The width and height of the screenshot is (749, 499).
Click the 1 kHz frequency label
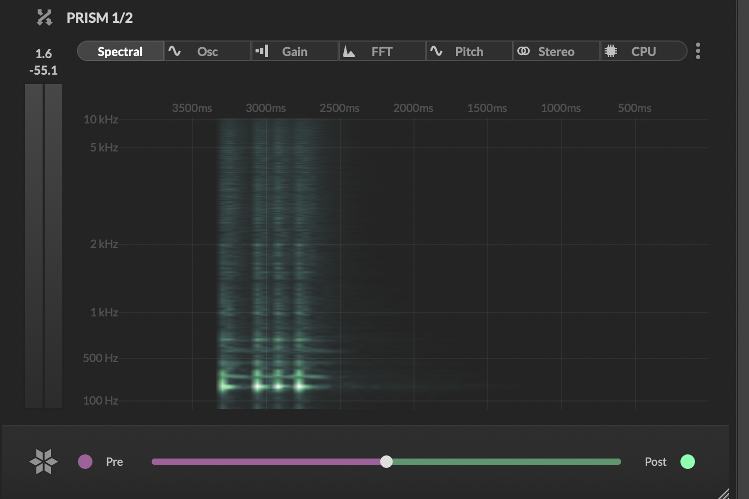tap(104, 312)
